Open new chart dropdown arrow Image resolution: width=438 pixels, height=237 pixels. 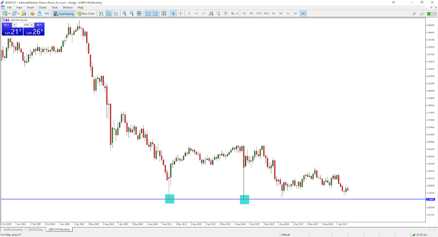point(9,13)
